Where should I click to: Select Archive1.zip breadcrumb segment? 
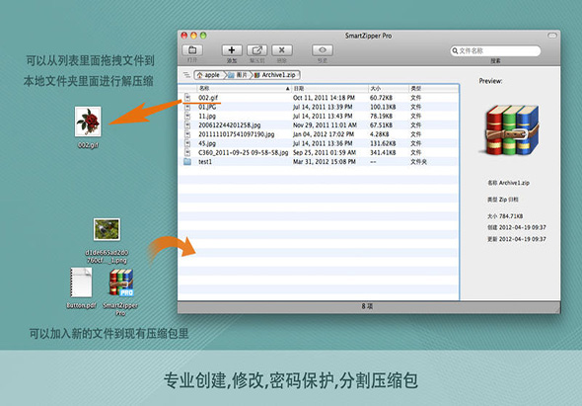pyautogui.click(x=276, y=75)
